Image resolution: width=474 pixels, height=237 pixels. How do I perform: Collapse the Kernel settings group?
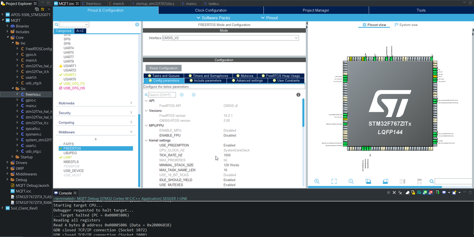[146, 140]
